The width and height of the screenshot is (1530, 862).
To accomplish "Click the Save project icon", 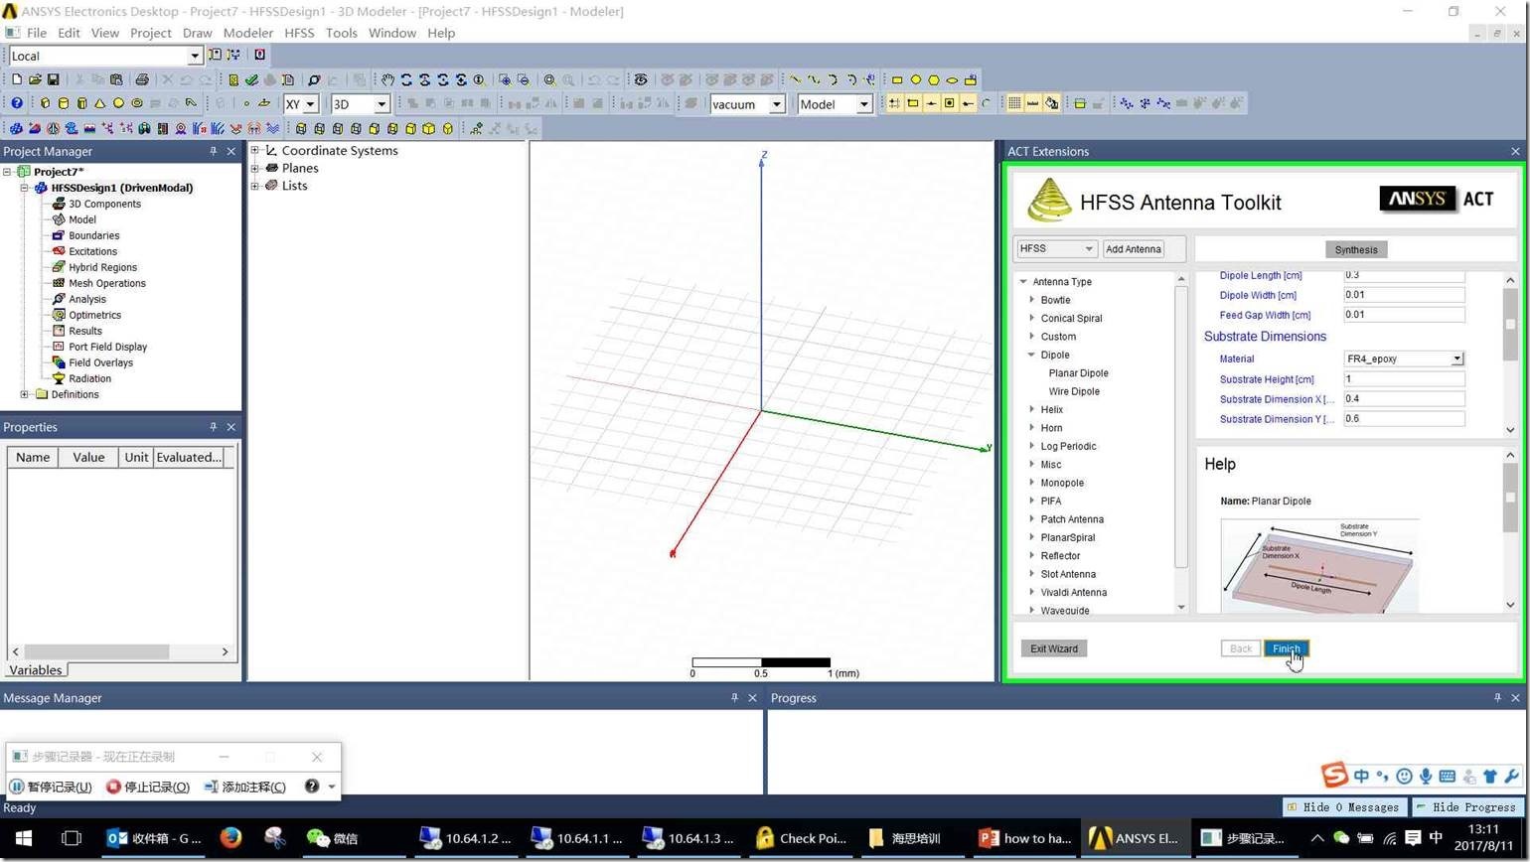I will 53,79.
